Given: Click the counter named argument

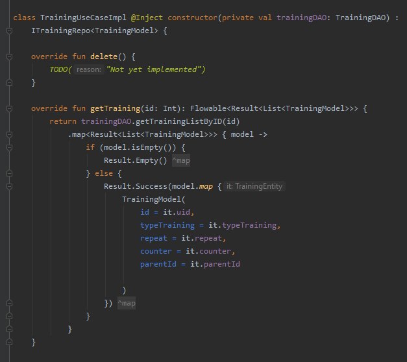Looking at the screenshot, I should [156, 251].
